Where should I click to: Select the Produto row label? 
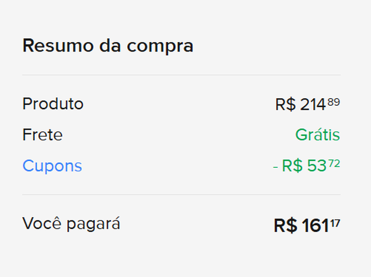tap(53, 104)
